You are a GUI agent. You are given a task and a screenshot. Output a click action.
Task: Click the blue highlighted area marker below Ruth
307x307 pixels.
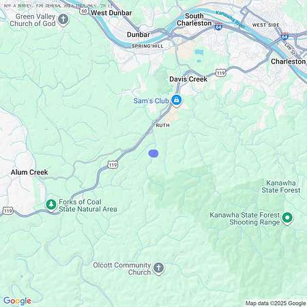point(153,153)
